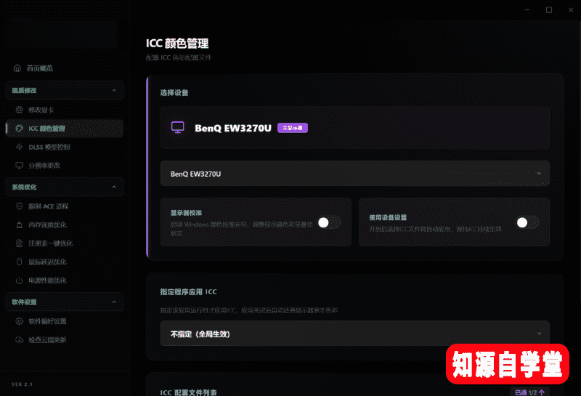
Task: Open the 首页概览 home page
Action: point(65,68)
